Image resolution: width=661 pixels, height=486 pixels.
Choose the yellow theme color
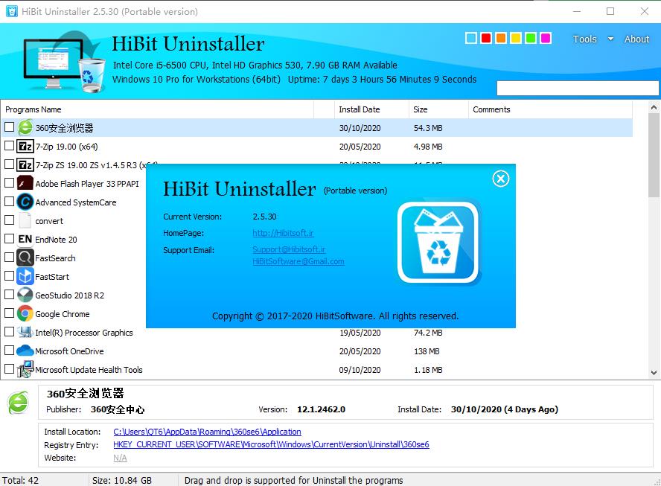click(x=516, y=39)
